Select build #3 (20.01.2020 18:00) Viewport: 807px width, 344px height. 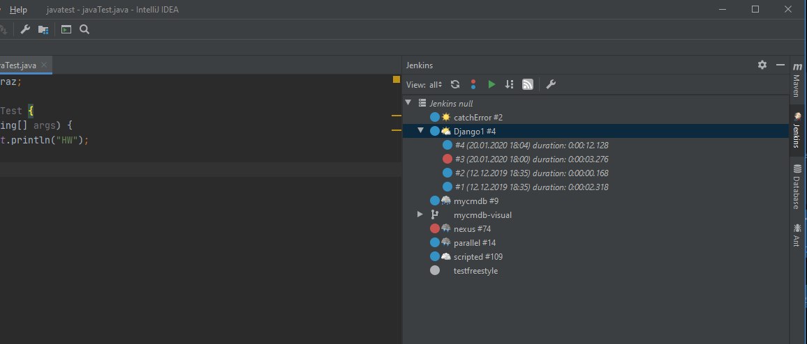coord(532,159)
